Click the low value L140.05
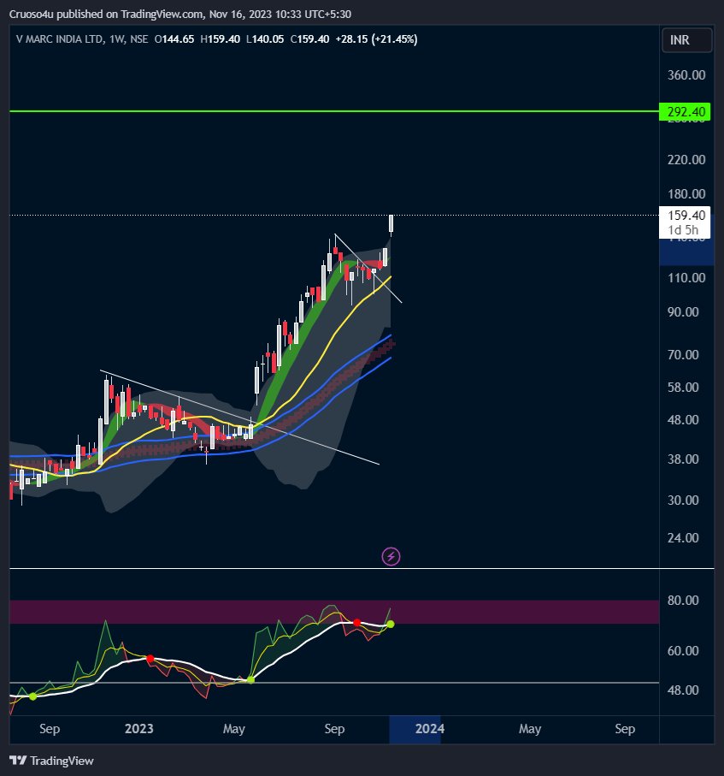The image size is (724, 776). (265, 39)
